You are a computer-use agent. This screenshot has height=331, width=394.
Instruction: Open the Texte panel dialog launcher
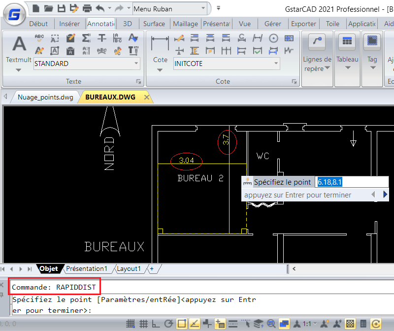point(138,81)
